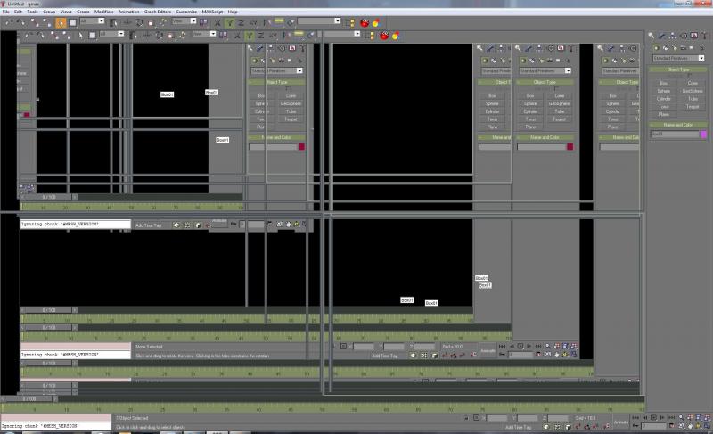Screen dimensions: 713x434
Task: Open Time Configuration in bottom status bar
Action: pyautogui.click(x=672, y=426)
